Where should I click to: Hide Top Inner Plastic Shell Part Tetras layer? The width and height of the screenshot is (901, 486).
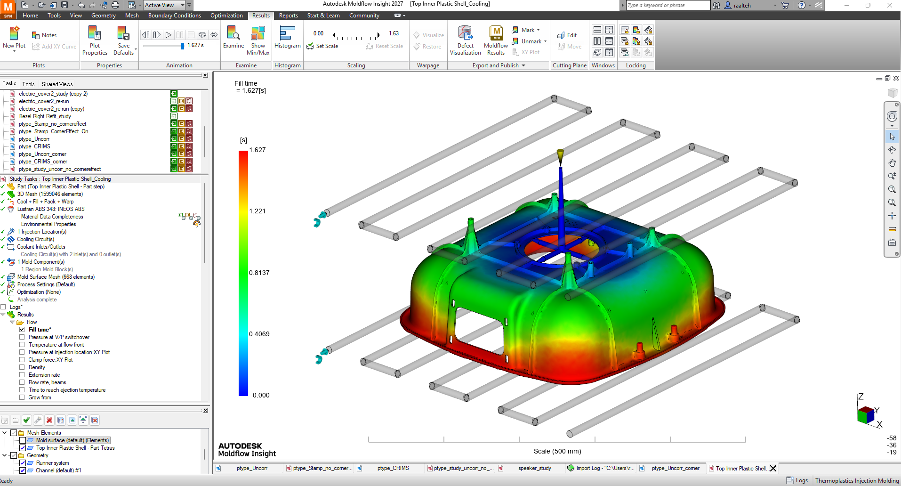23,448
